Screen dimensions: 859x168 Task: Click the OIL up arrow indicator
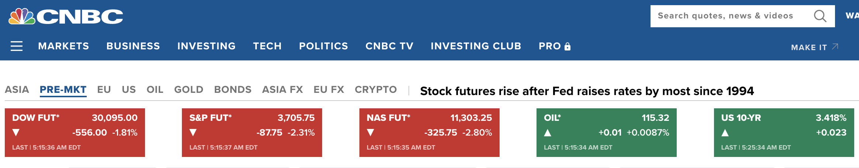(548, 133)
